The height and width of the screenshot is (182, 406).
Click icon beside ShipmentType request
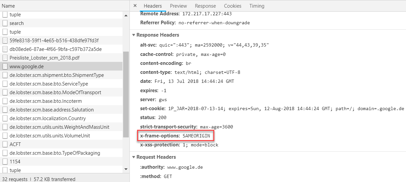click(5, 75)
